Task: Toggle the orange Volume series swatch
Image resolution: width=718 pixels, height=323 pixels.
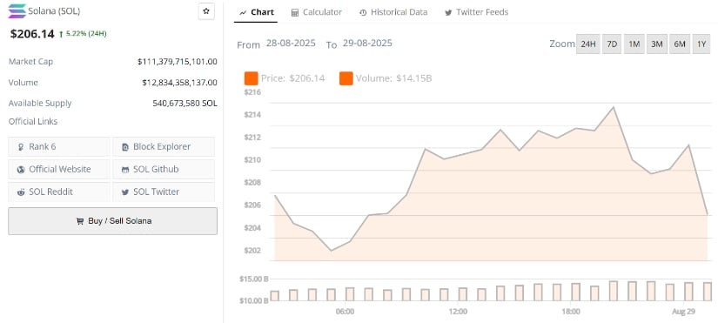Action: point(346,78)
